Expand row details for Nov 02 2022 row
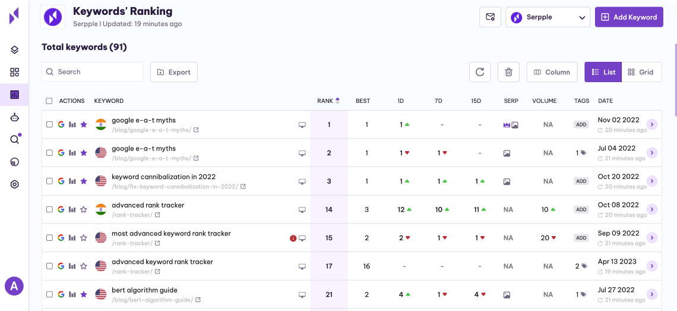The image size is (677, 311). coord(651,124)
